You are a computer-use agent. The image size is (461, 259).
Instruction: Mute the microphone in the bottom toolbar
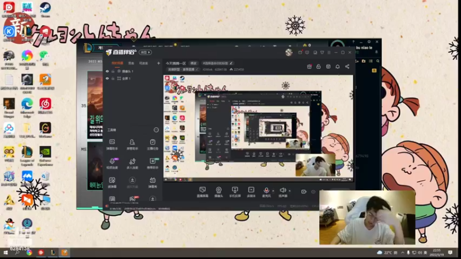click(266, 191)
